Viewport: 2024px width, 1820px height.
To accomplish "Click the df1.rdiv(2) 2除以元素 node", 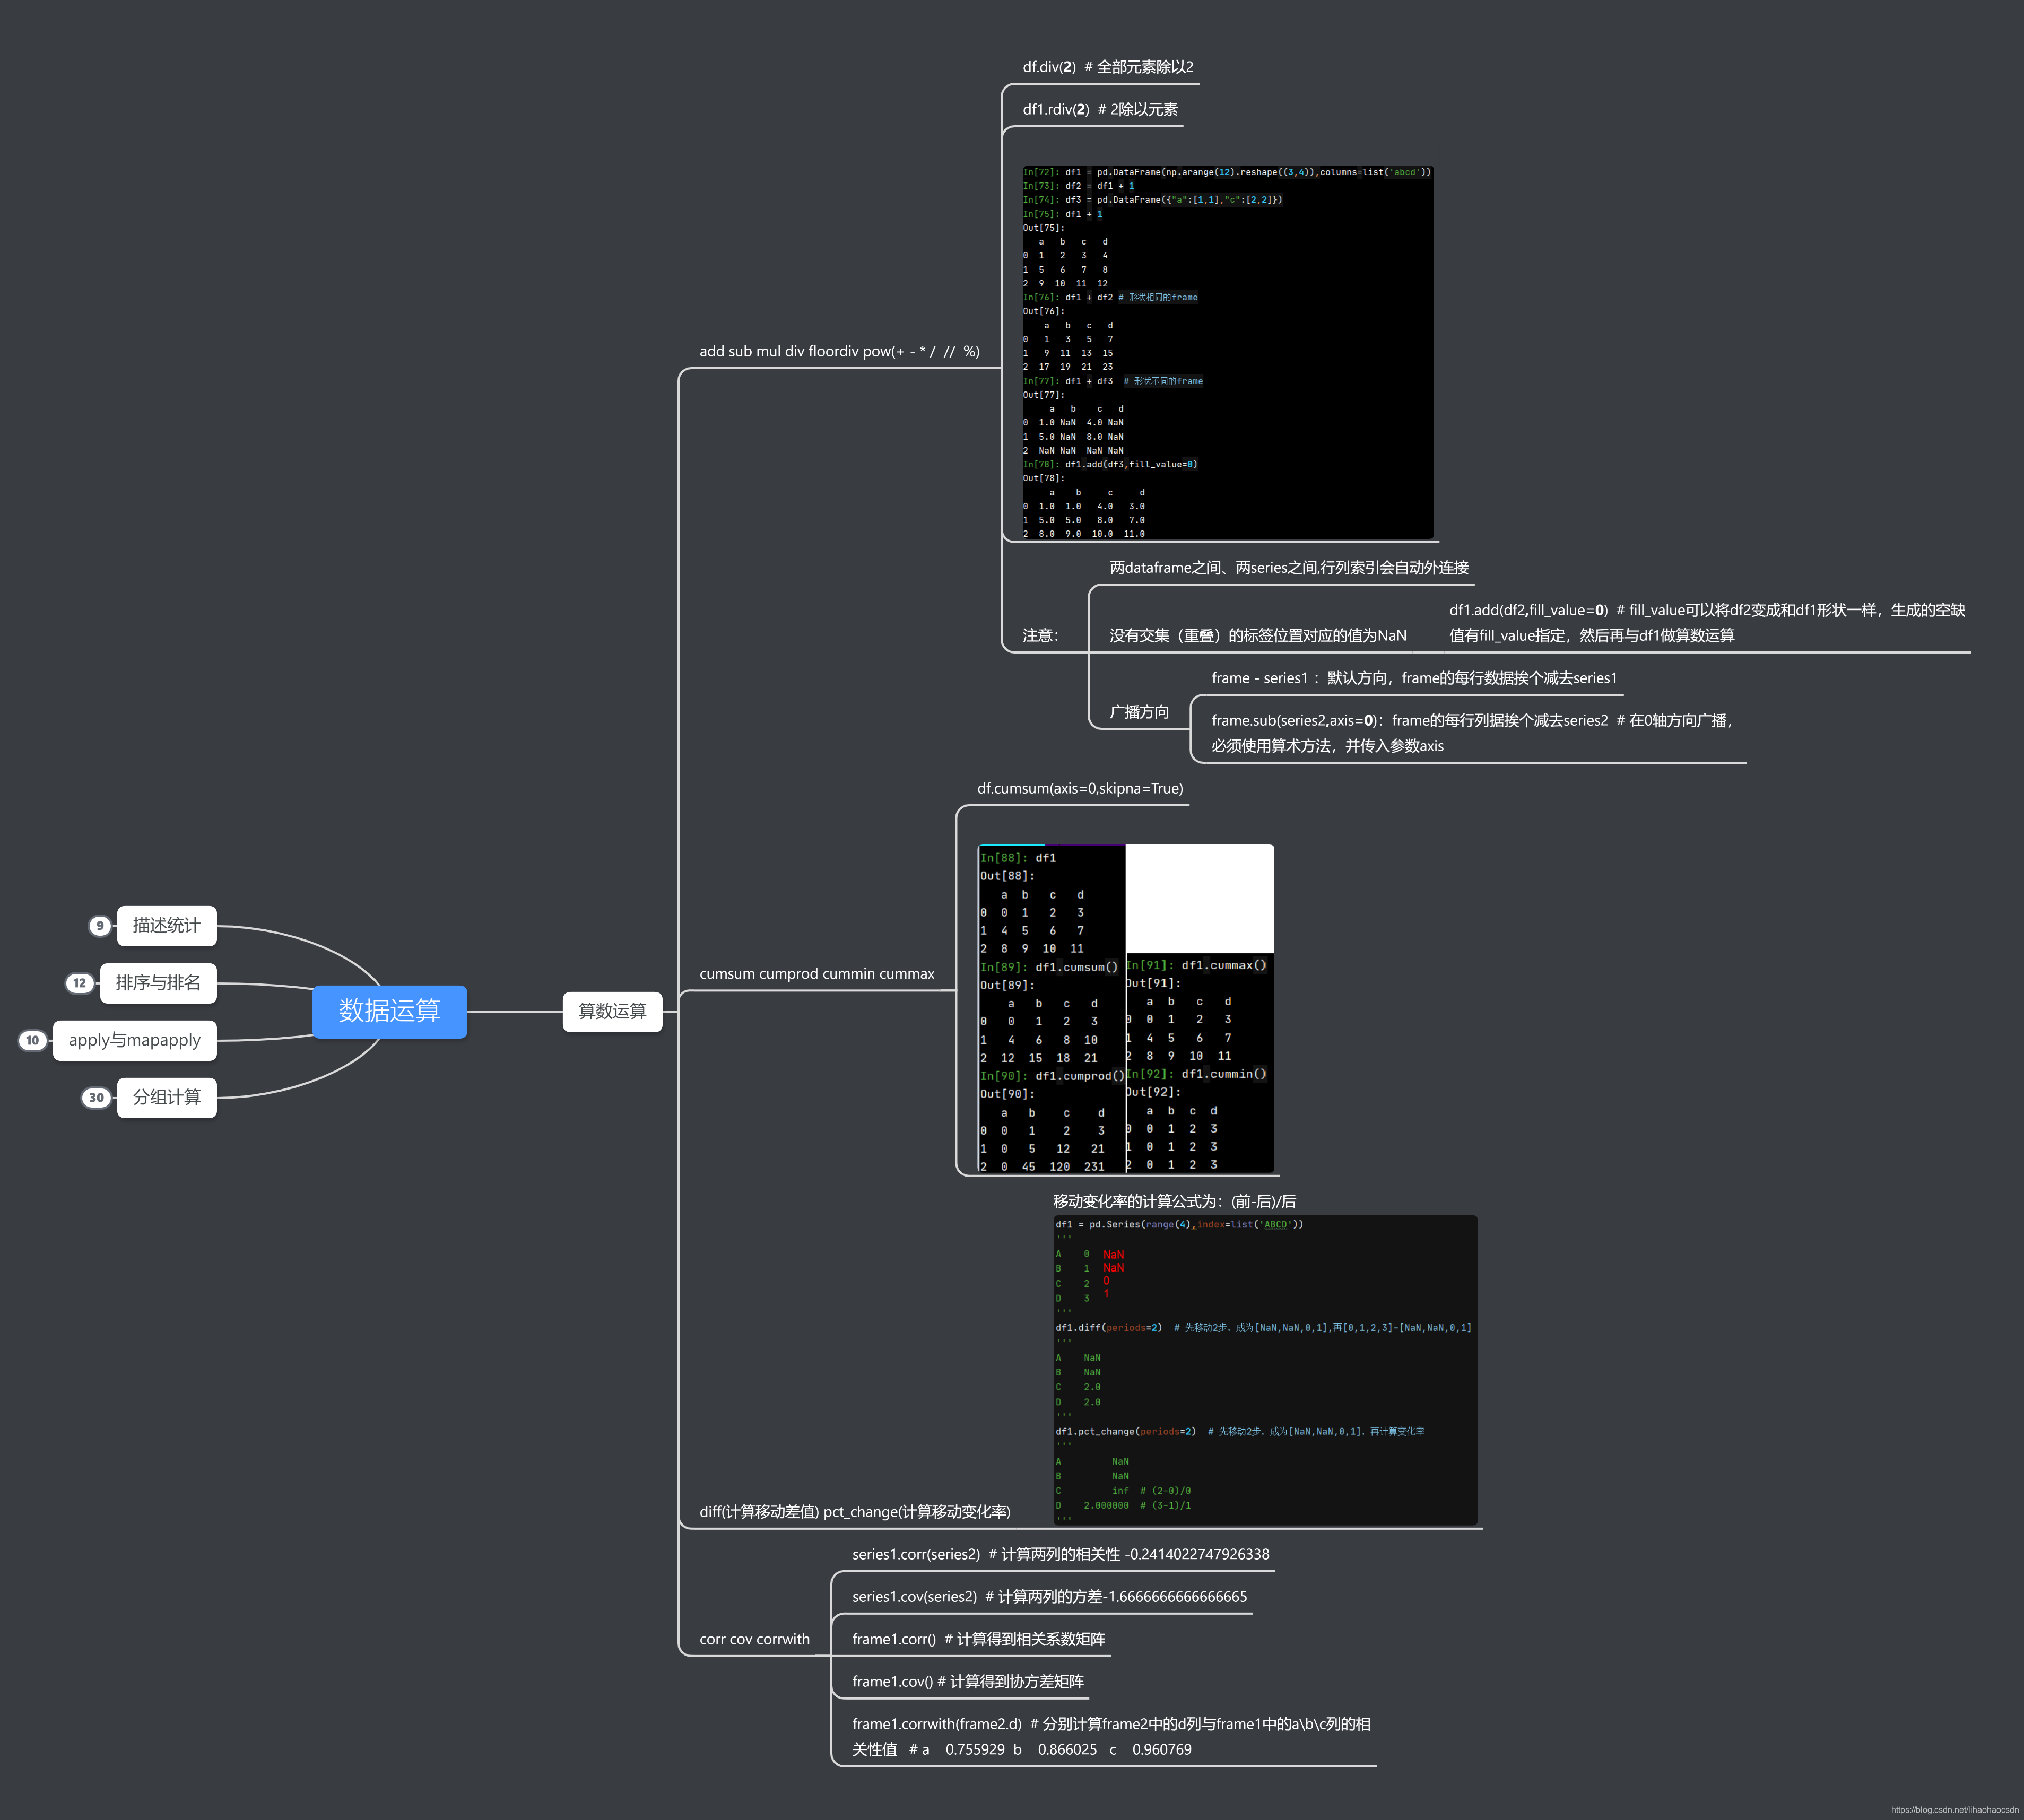I will click(x=1100, y=109).
